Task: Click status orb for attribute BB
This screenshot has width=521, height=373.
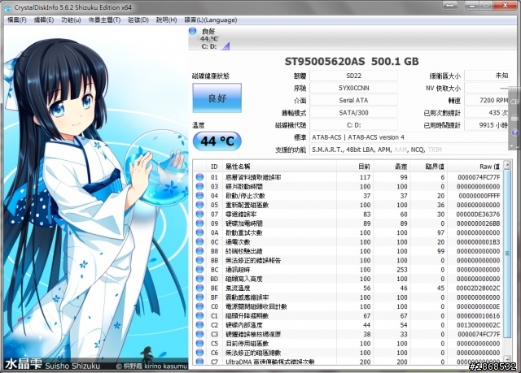Action: pos(199,260)
